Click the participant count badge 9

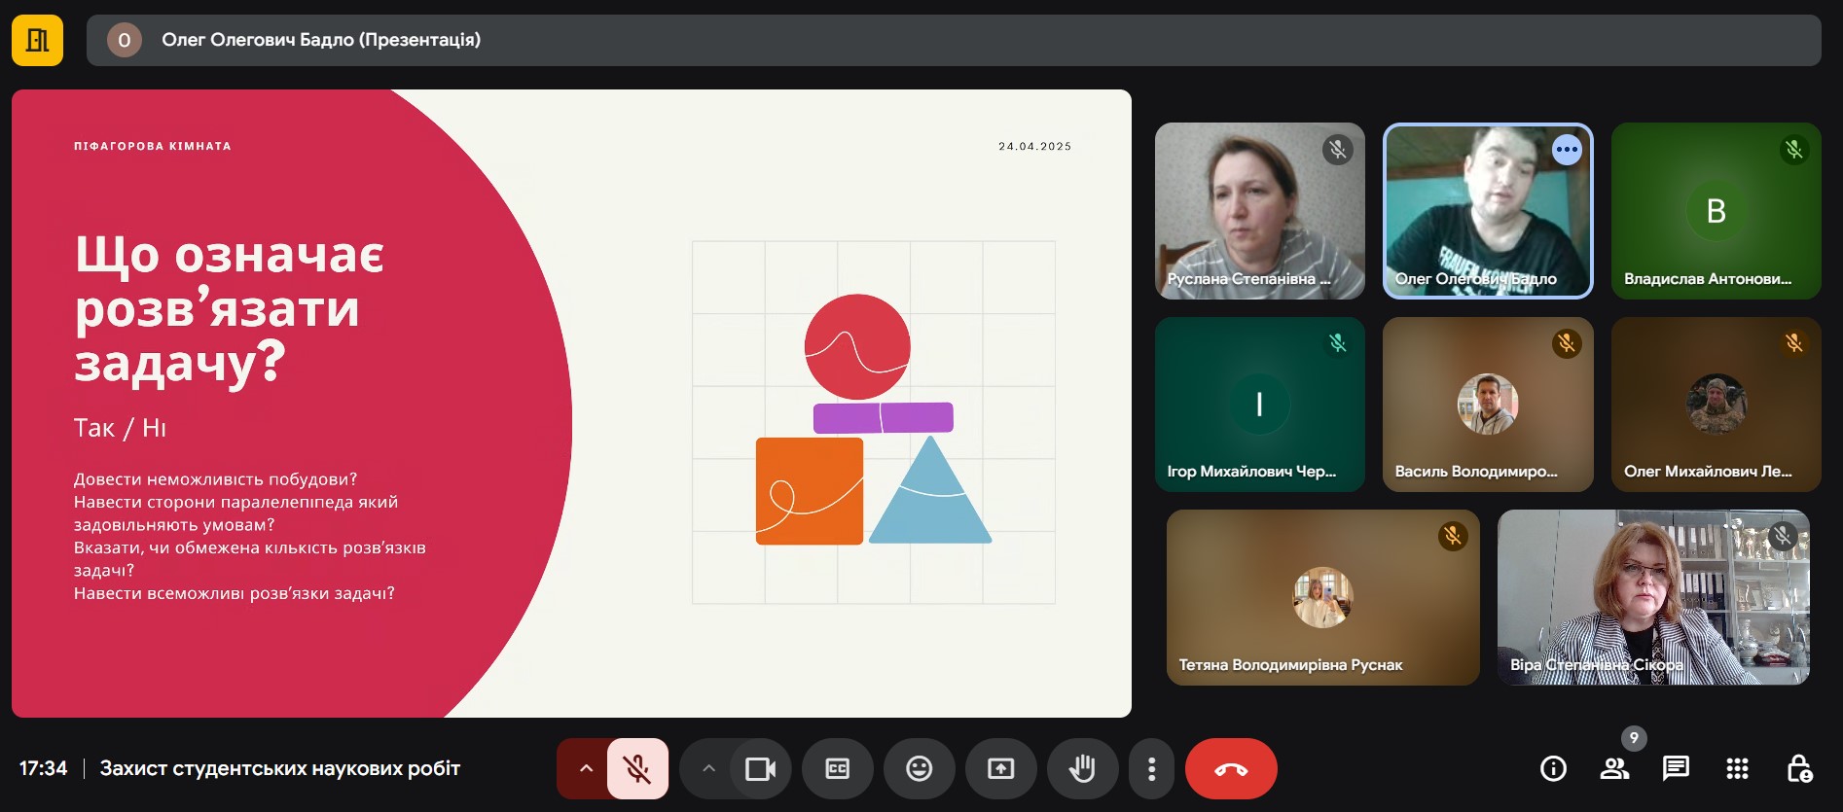pos(1634,738)
